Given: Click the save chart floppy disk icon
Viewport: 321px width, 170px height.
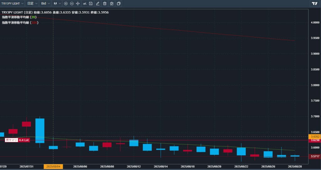Looking at the screenshot, I should (x=91, y=3).
